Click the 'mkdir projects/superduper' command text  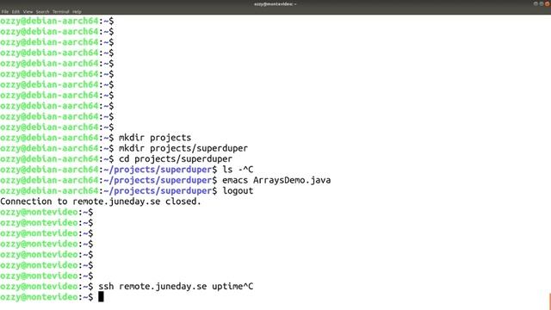point(183,148)
